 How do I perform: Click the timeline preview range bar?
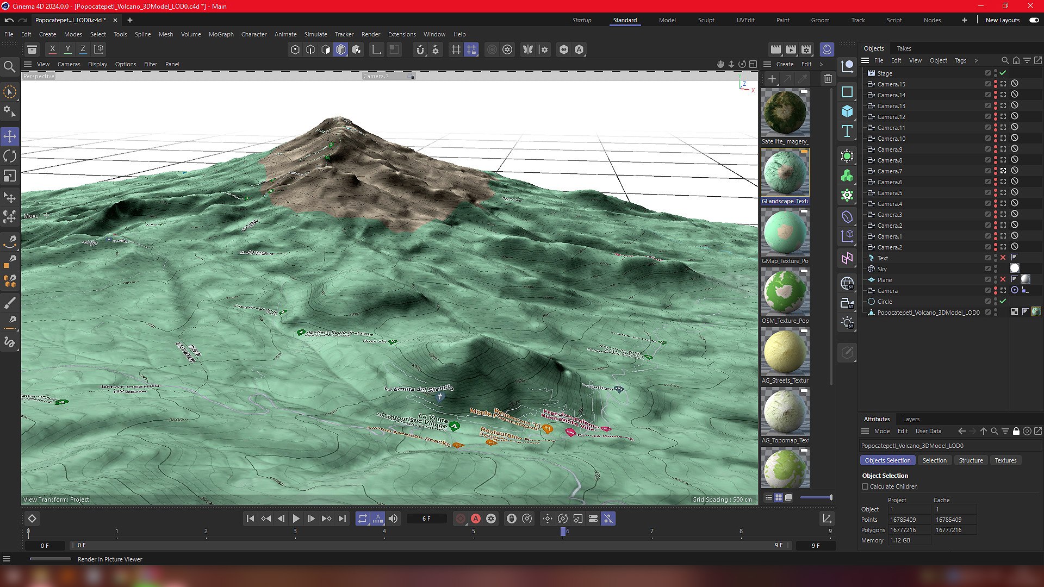(430, 545)
